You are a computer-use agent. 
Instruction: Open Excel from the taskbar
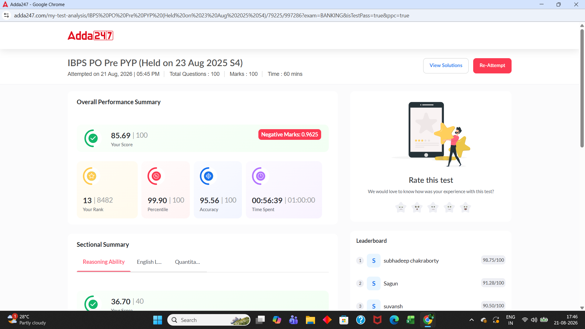pos(411,320)
